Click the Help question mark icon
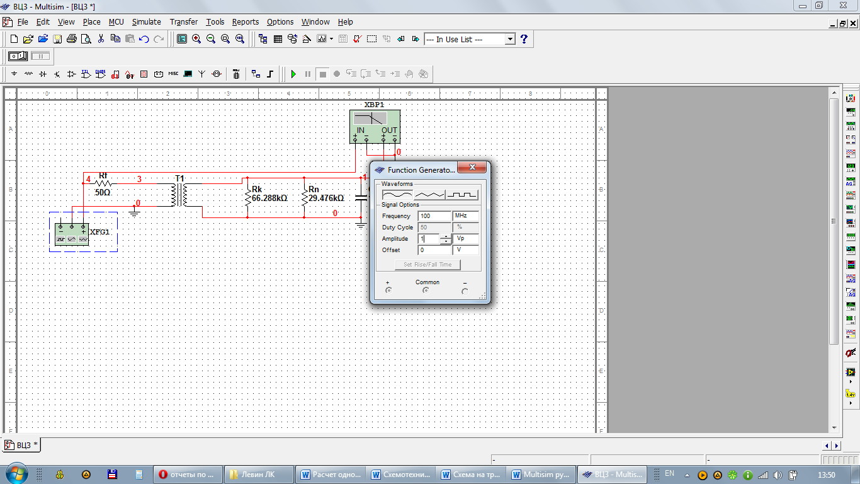 524,39
